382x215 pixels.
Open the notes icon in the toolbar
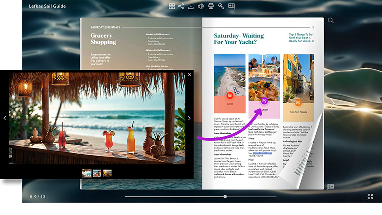(x=231, y=6)
